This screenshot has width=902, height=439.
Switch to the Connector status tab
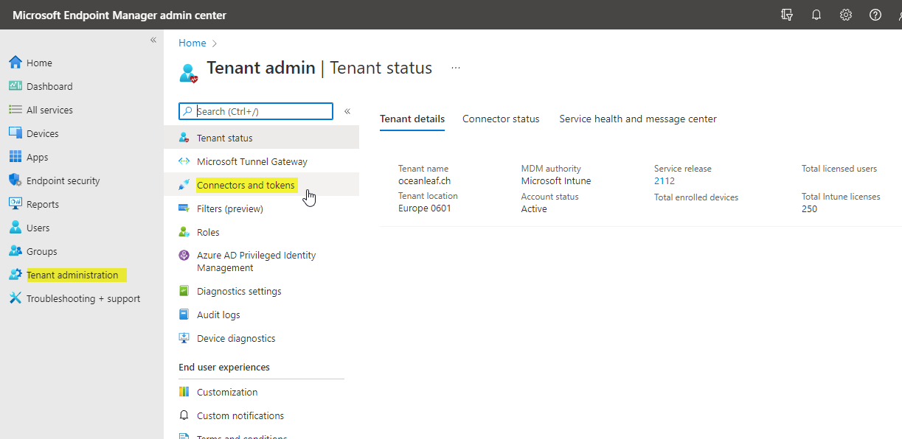tap(501, 119)
